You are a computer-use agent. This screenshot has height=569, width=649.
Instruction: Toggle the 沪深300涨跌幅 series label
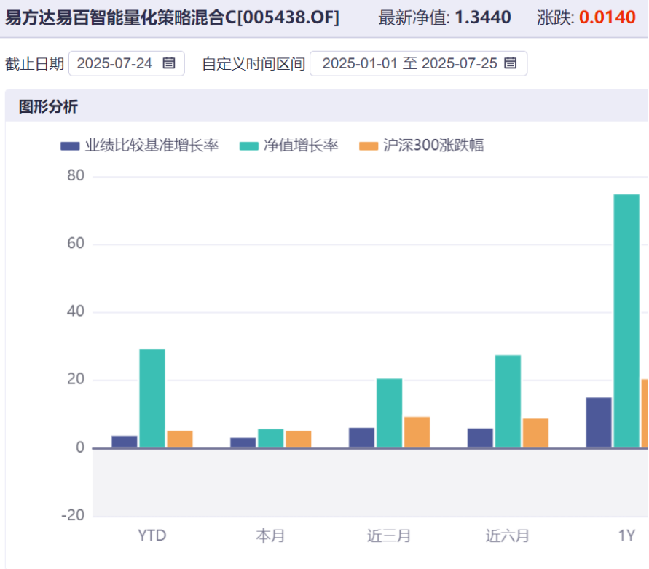pos(433,146)
